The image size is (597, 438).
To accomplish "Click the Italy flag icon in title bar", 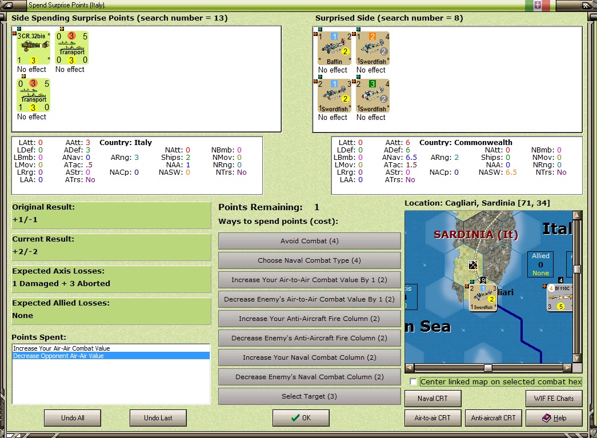I will click(537, 5).
